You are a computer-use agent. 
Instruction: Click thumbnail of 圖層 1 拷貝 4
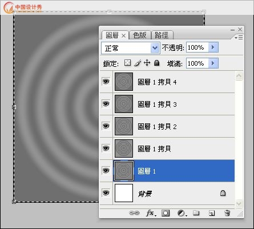coord(124,82)
